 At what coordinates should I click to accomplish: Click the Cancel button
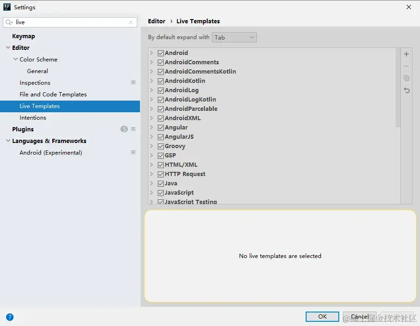pyautogui.click(x=359, y=317)
